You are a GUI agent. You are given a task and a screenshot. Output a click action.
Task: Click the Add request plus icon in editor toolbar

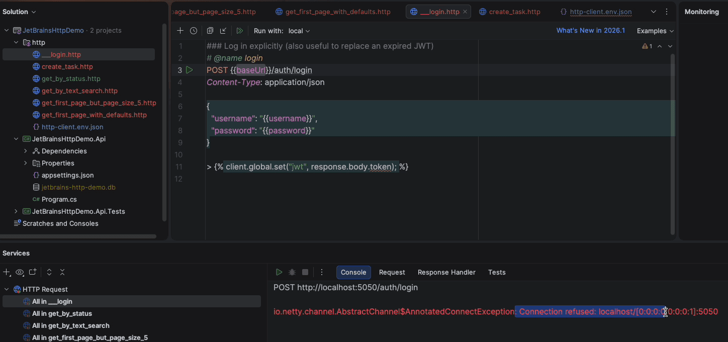click(180, 31)
